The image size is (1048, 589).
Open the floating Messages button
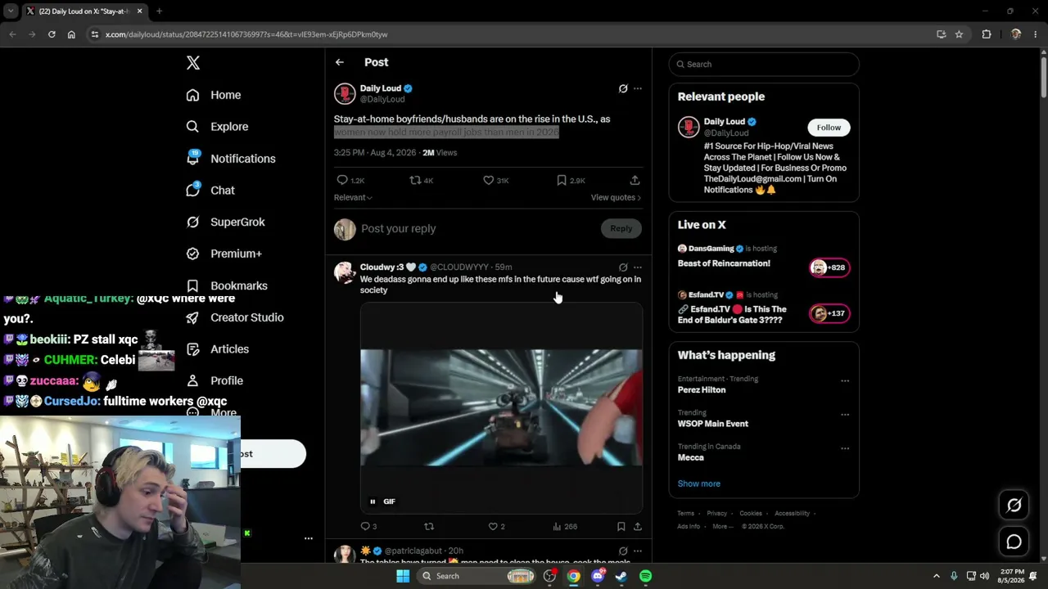coord(1014,542)
